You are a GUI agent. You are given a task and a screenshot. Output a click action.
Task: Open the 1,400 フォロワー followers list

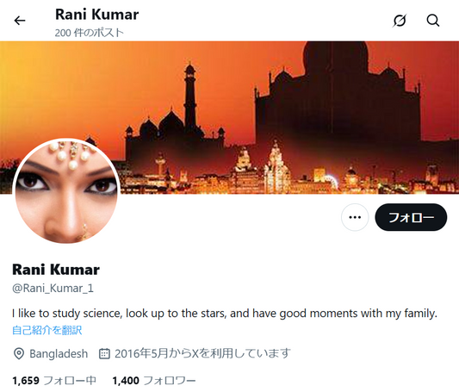[x=154, y=381]
